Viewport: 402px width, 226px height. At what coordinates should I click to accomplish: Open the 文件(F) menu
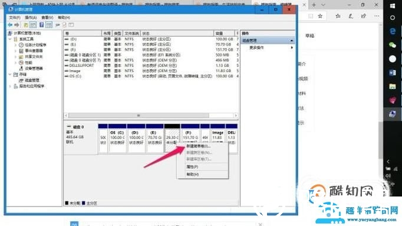15,18
